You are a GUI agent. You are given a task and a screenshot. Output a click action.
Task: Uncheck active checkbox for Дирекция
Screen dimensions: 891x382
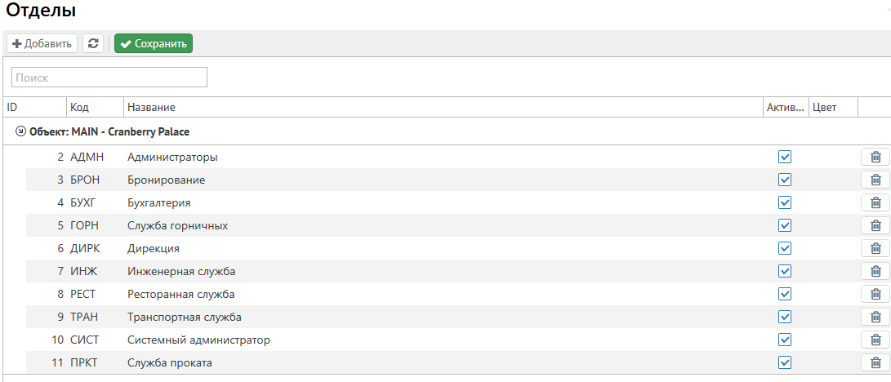(x=785, y=248)
